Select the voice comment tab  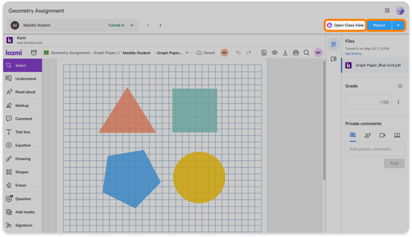point(367,135)
